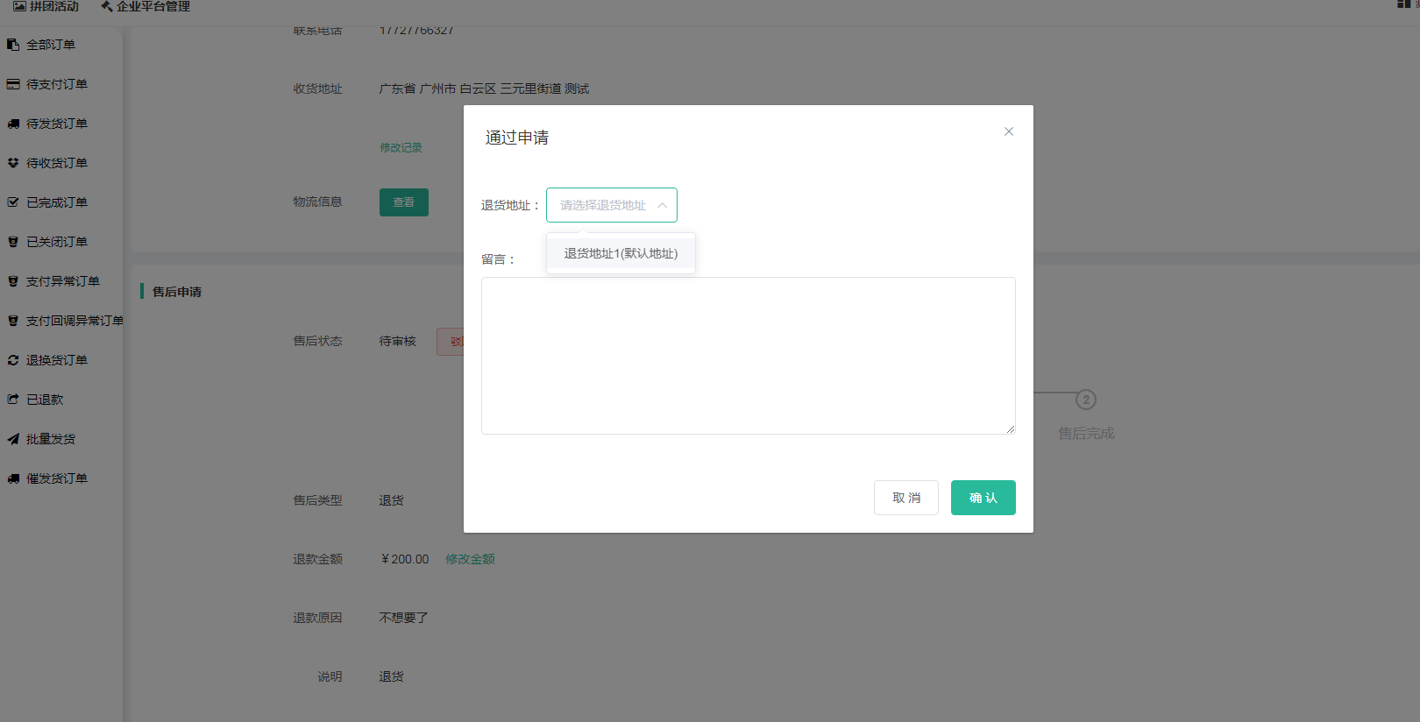Click the 已完成订单 check icon
The height and width of the screenshot is (722, 1420).
click(x=13, y=202)
